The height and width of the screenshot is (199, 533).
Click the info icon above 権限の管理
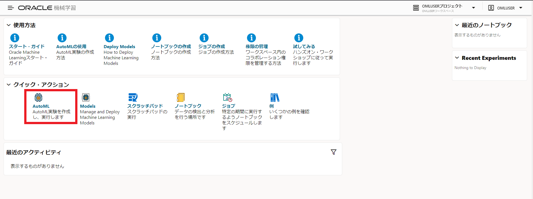(x=251, y=38)
